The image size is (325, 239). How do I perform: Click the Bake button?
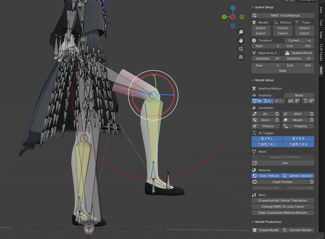click(283, 71)
